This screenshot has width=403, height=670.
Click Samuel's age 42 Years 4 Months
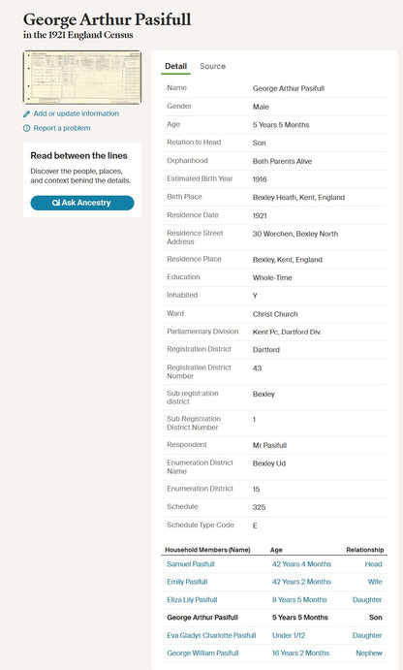[302, 564]
